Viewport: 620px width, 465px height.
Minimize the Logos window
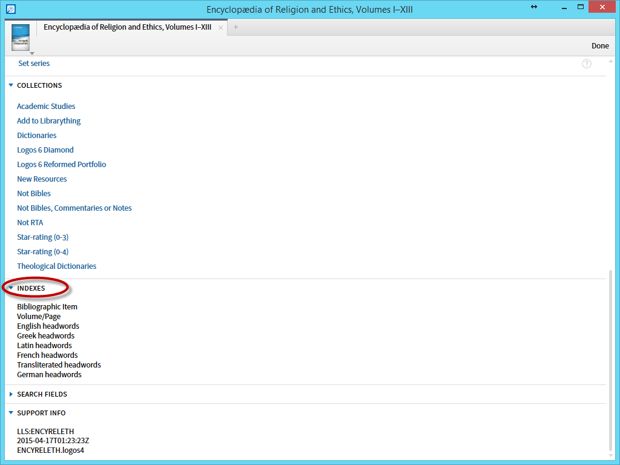pyautogui.click(x=564, y=7)
